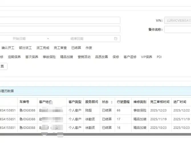The image size is (191, 143).
Task: Focus the 备件名称 input field
Action: click(x=178, y=29)
